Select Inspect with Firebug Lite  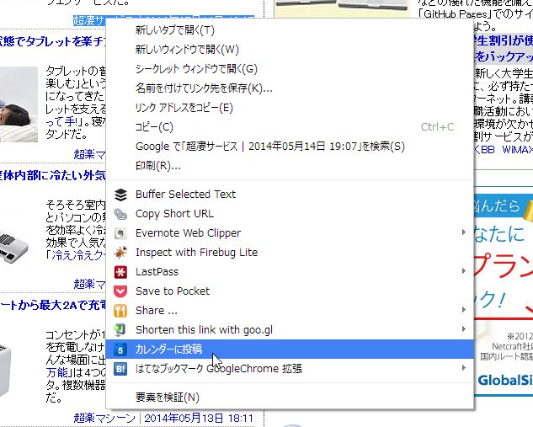290,253
